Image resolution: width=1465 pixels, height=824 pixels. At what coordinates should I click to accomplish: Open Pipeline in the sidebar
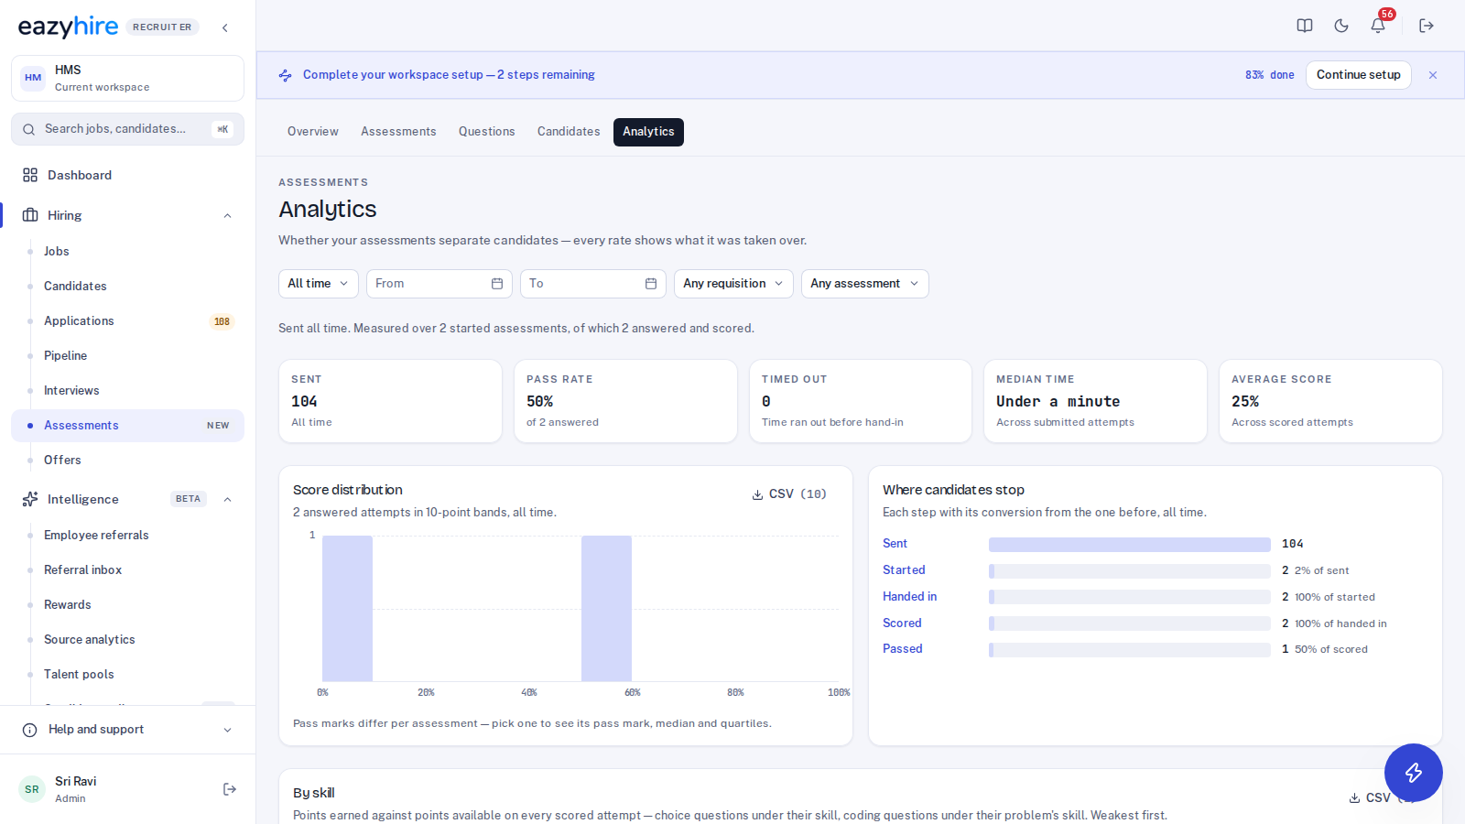coord(127,355)
